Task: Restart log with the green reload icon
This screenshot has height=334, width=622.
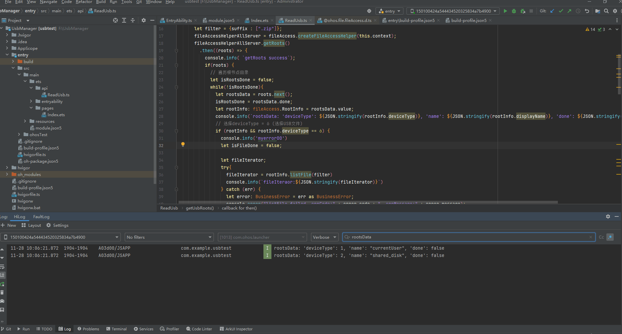Action: tap(2, 284)
